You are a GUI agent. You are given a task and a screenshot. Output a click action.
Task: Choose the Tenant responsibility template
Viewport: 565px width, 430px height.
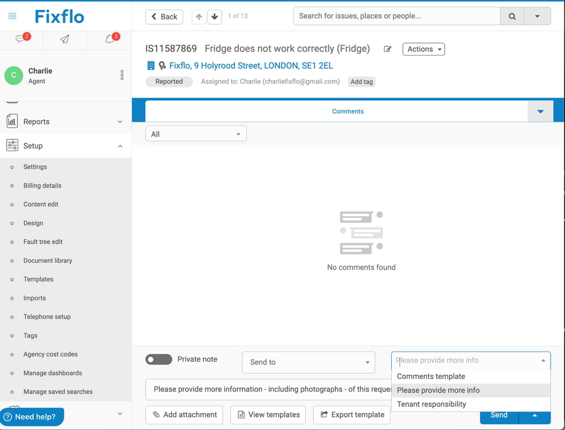coord(433,404)
